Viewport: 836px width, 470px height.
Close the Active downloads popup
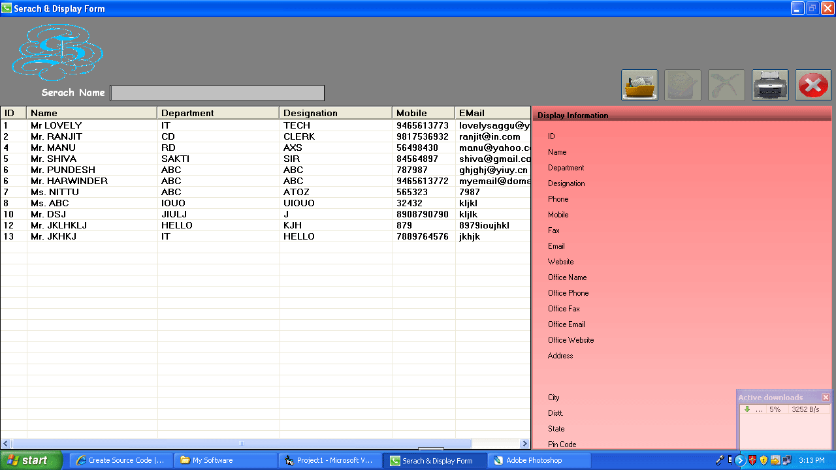825,397
